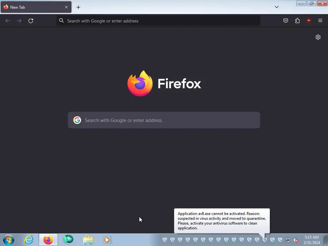Reload the current page

31,21
